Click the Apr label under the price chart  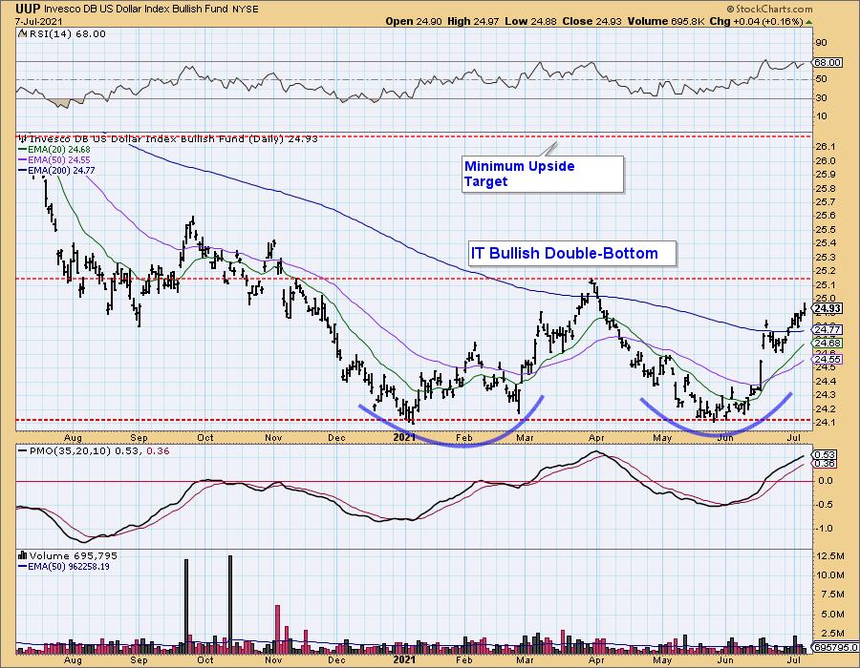click(x=596, y=438)
